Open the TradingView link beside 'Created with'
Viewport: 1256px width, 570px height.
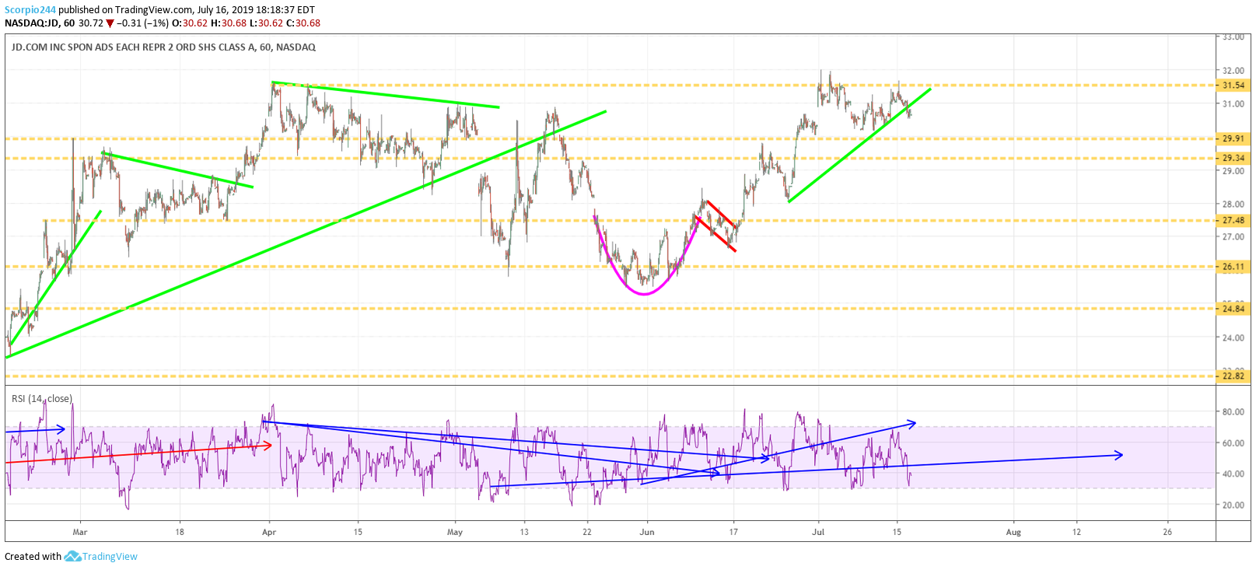pos(110,556)
